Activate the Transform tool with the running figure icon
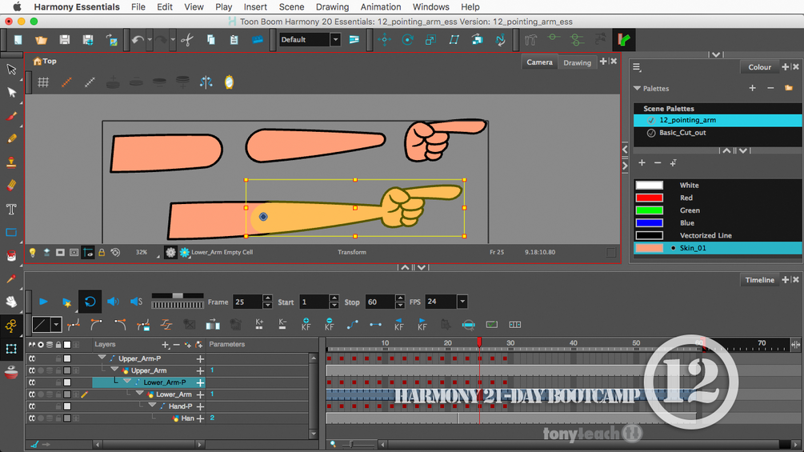Viewport: 804px width, 452px height. tap(11, 326)
